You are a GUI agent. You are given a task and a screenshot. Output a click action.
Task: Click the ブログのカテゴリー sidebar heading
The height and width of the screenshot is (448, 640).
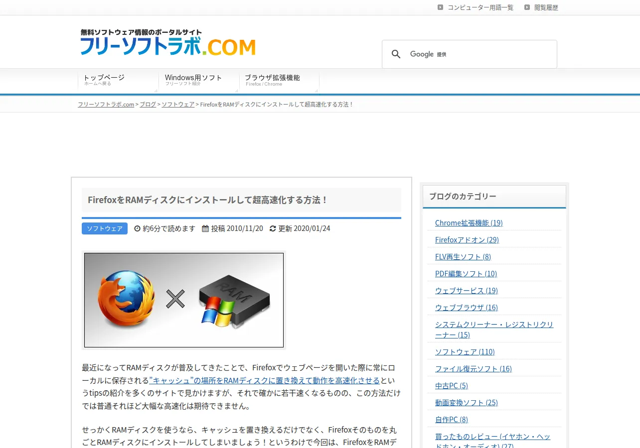coord(463,196)
